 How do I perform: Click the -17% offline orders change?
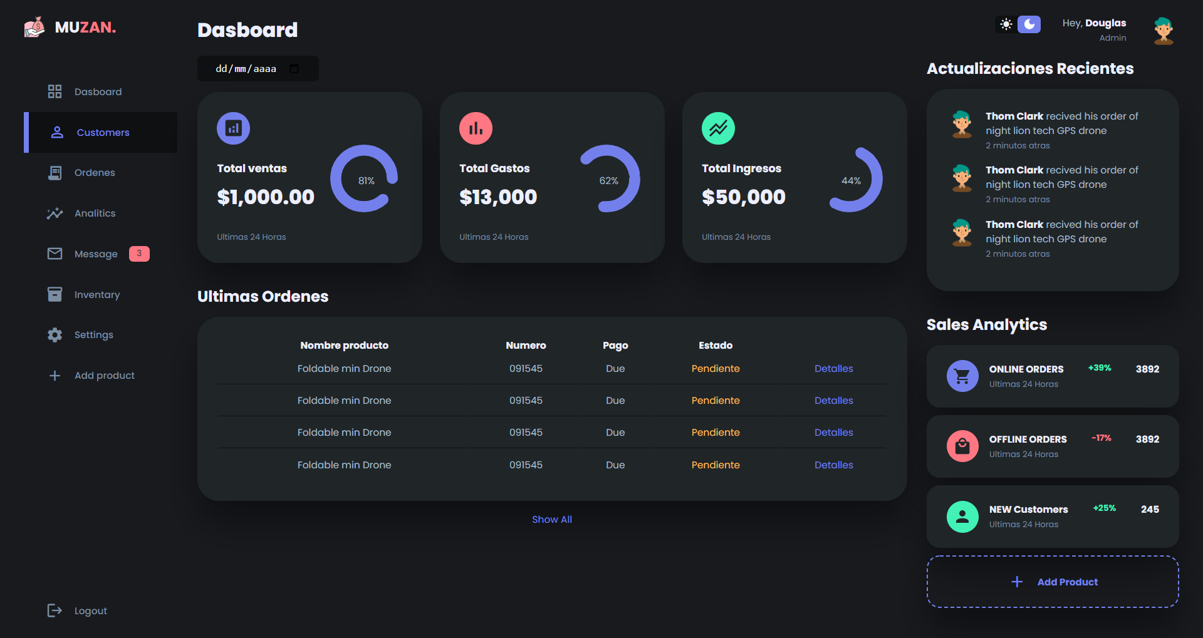[x=1101, y=438]
